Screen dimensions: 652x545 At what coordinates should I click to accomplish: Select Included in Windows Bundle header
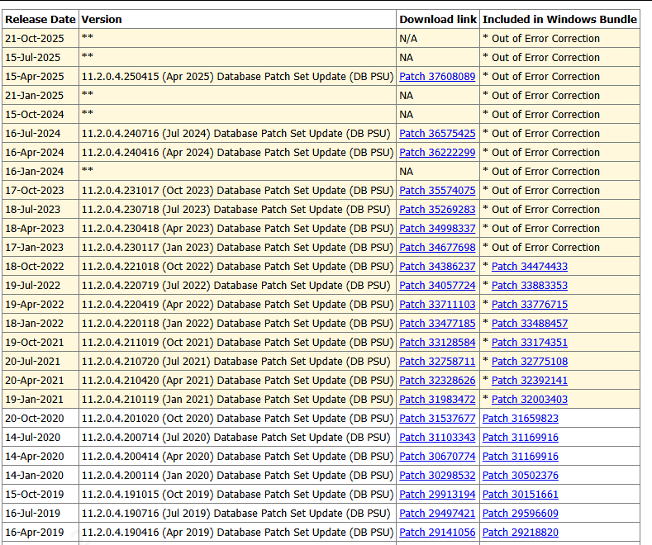[x=559, y=20]
